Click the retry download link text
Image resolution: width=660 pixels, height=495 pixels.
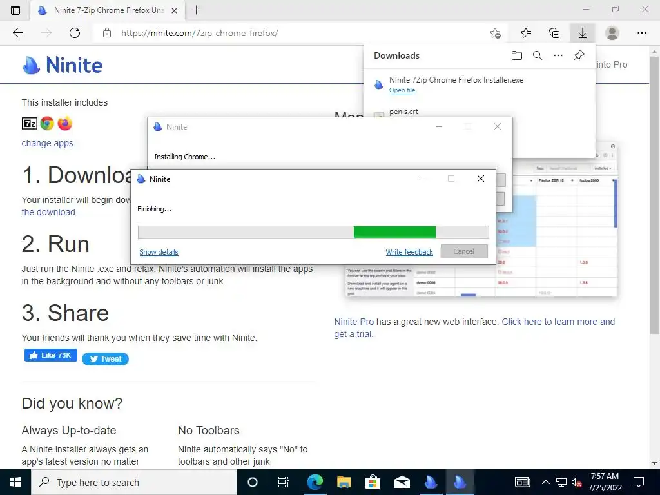coord(49,212)
